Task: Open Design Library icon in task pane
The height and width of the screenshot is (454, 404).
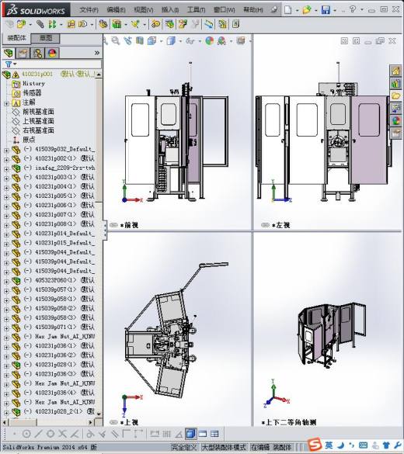Action: 396,83
